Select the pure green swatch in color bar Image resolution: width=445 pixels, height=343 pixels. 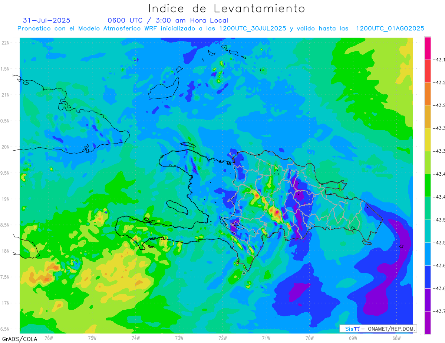click(x=428, y=185)
